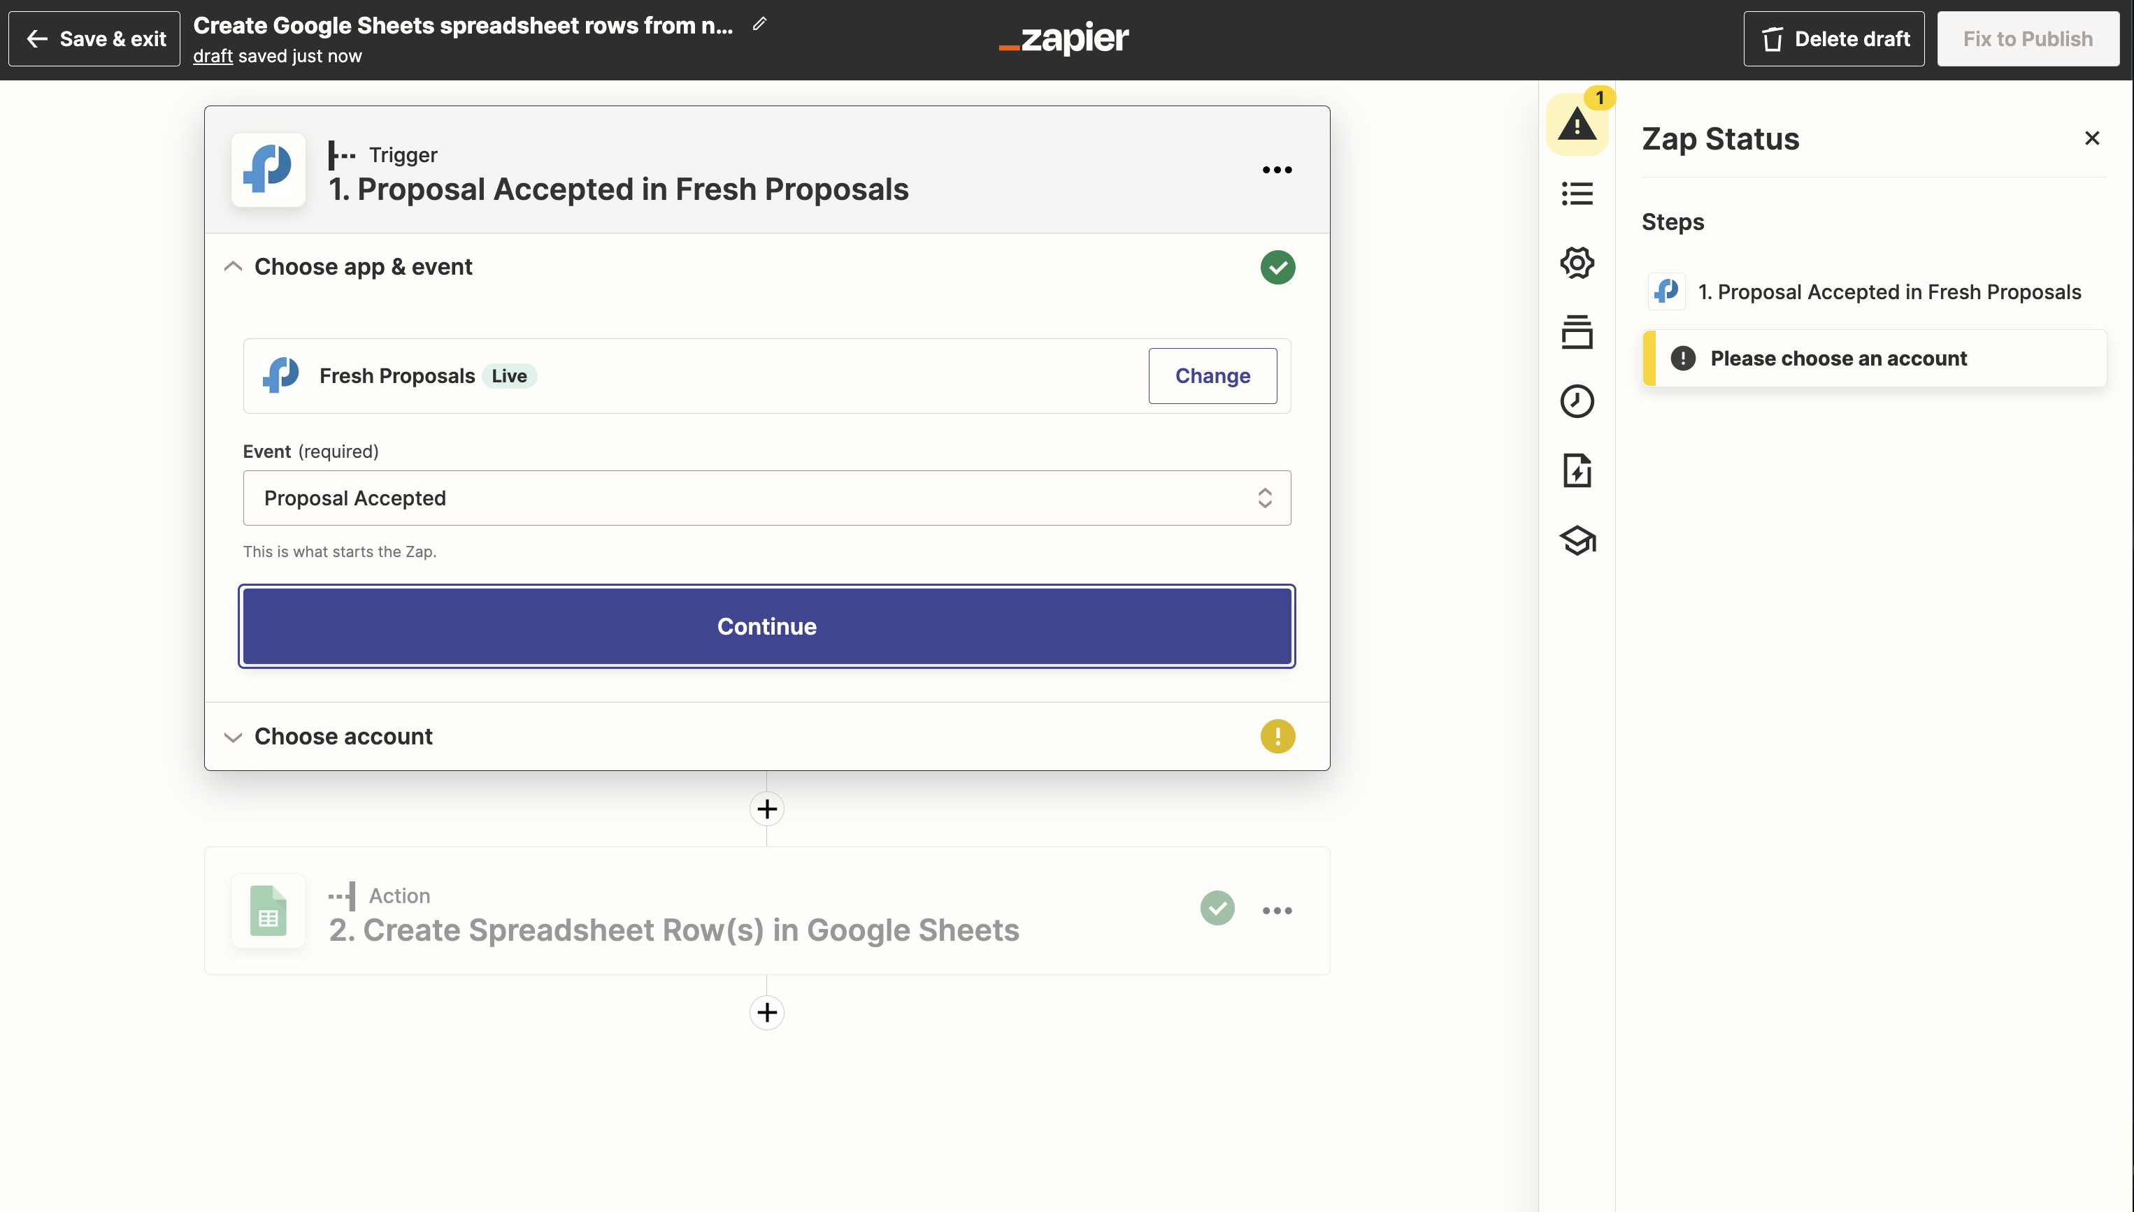2134x1212 pixels.
Task: Click Delete draft button
Action: click(x=1833, y=39)
